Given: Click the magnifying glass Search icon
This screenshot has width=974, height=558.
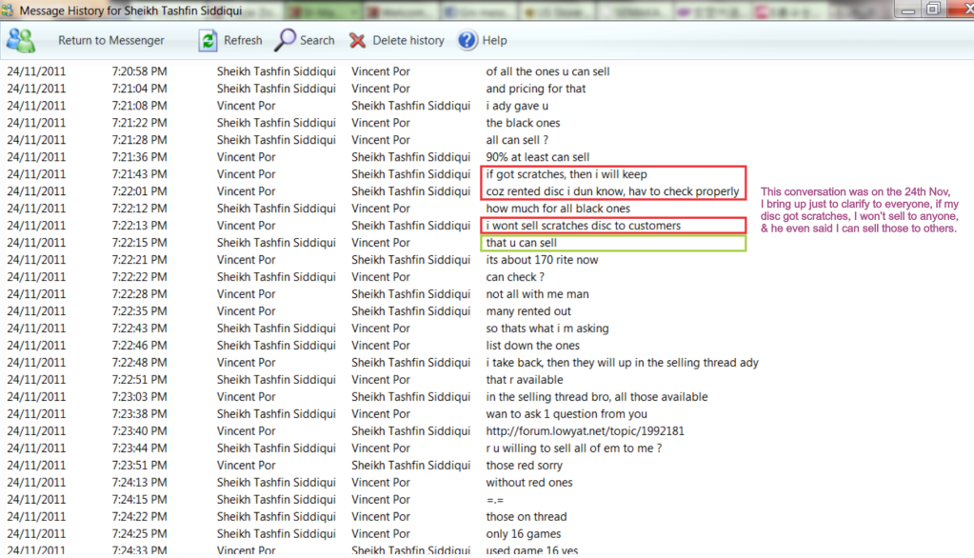Looking at the screenshot, I should 286,40.
